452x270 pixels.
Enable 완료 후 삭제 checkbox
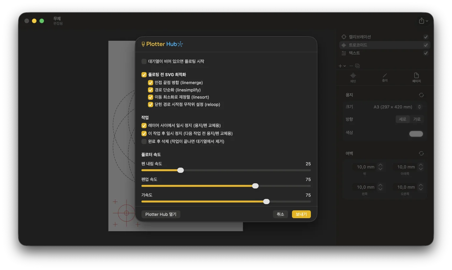144,142
